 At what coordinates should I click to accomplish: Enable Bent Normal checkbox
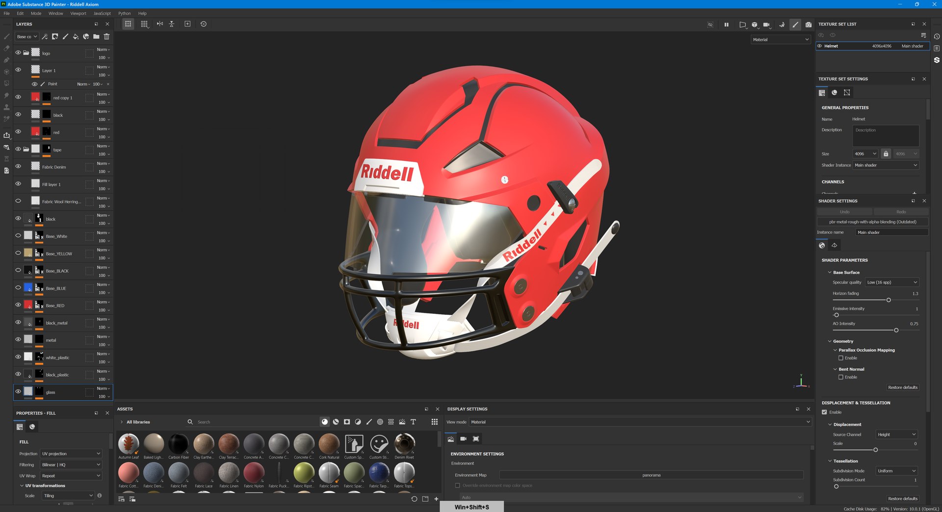(x=841, y=377)
